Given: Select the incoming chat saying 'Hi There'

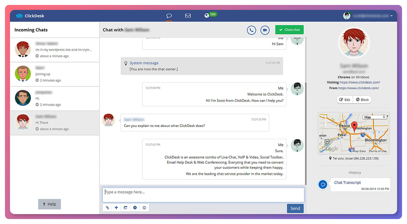Looking at the screenshot, I should click(55, 123).
